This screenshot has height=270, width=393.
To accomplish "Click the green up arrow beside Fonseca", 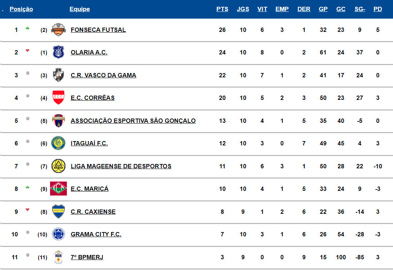I will (28, 28).
